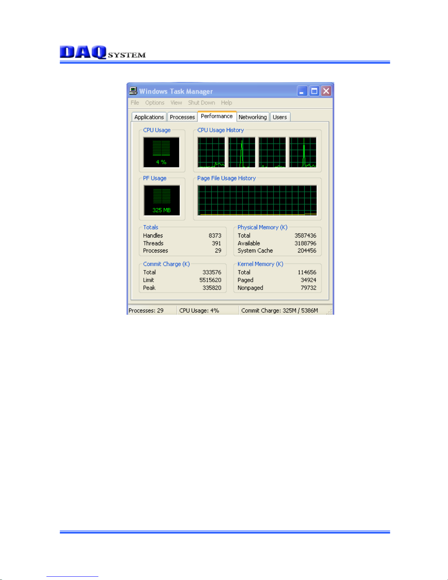448x580 pixels.
Task: Click the 'Page File Usage History' label
Action: coord(226,178)
